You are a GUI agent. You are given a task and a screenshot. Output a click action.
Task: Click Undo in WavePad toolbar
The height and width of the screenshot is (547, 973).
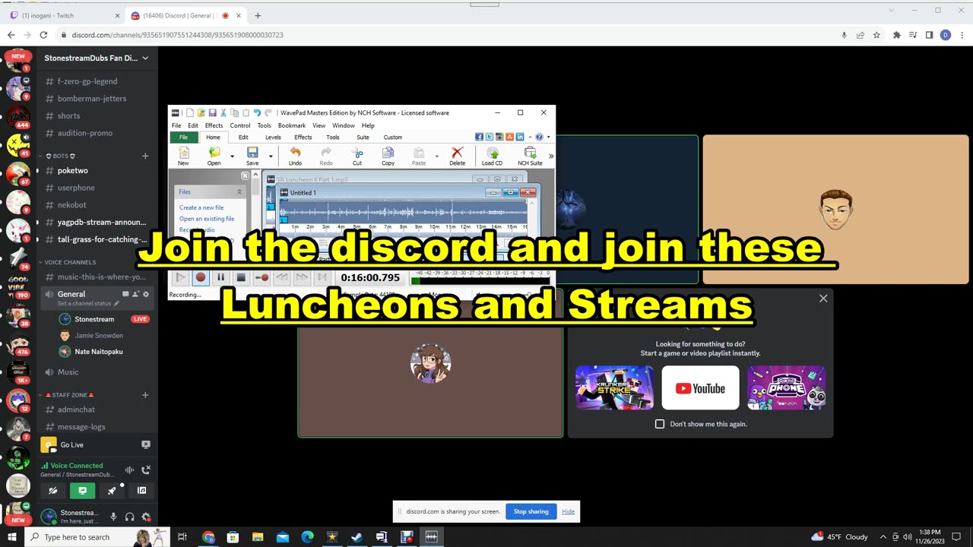coord(295,156)
